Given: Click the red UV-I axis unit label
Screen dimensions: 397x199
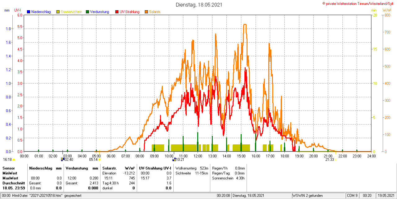Looking at the screenshot, I should coord(18,10).
